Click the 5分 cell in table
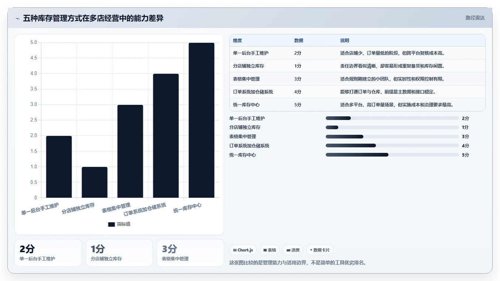The image size is (500, 281). tap(298, 105)
